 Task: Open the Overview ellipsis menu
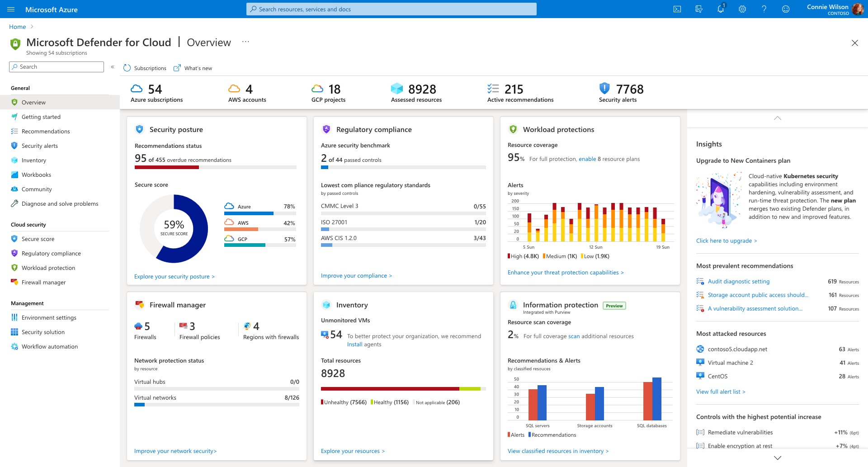point(245,41)
